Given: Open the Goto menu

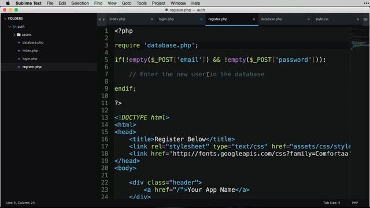Looking at the screenshot, I should click(127, 3).
